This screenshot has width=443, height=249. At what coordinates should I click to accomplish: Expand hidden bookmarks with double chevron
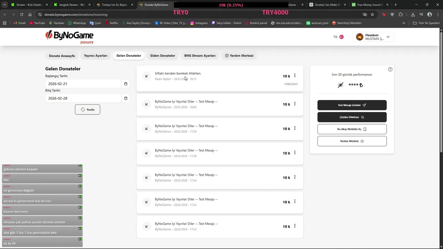click(404, 23)
